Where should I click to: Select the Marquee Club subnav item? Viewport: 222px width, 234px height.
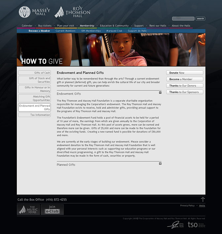coord(114,31)
